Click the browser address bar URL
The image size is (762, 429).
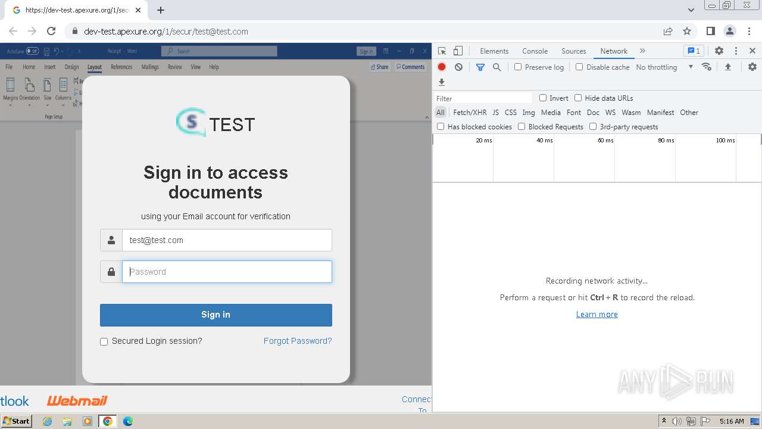point(166,31)
